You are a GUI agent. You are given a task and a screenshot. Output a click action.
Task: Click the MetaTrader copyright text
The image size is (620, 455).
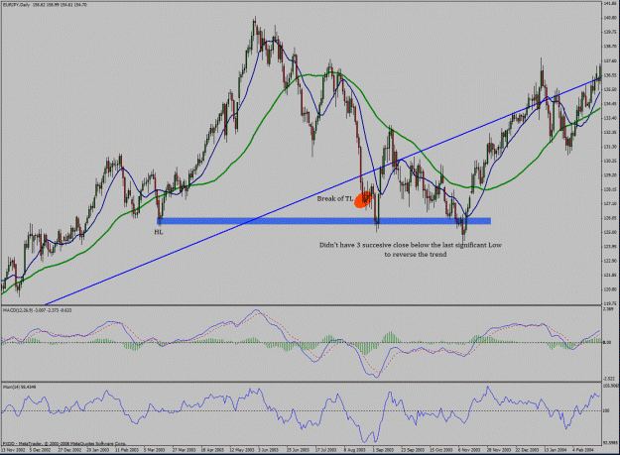pyautogui.click(x=64, y=443)
